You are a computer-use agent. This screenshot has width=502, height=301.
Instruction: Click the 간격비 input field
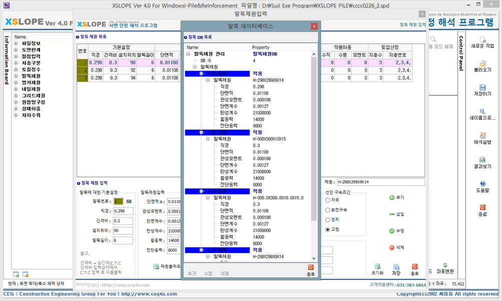(x=123, y=221)
